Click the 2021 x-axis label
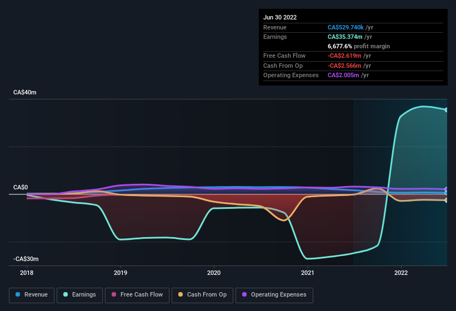The image size is (456, 311). (307, 273)
